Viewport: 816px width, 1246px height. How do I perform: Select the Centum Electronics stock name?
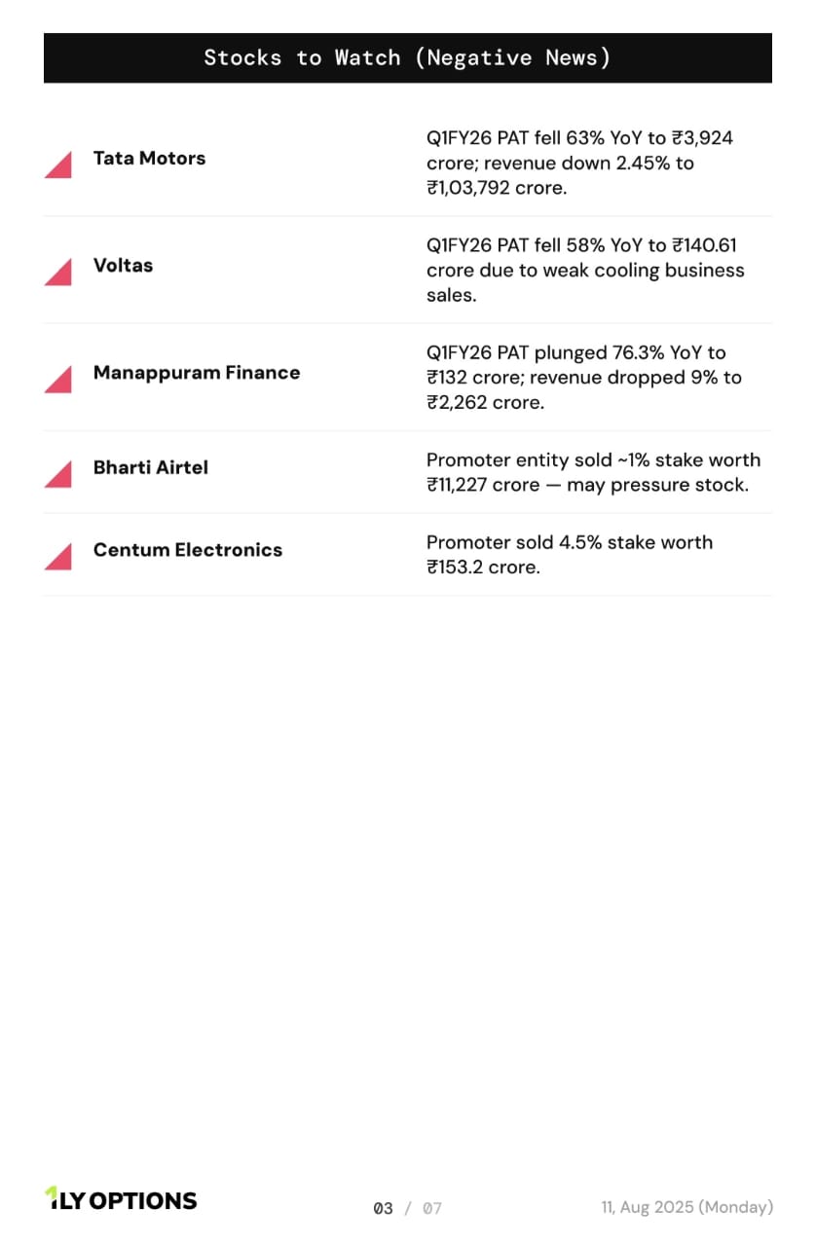(x=188, y=550)
